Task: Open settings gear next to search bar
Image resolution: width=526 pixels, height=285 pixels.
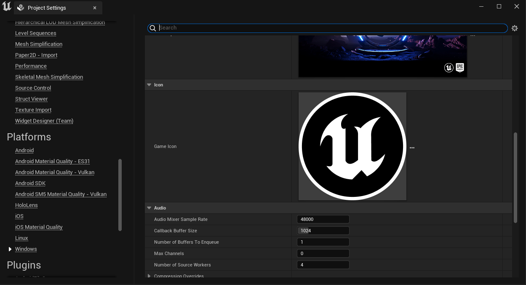Action: [514, 28]
